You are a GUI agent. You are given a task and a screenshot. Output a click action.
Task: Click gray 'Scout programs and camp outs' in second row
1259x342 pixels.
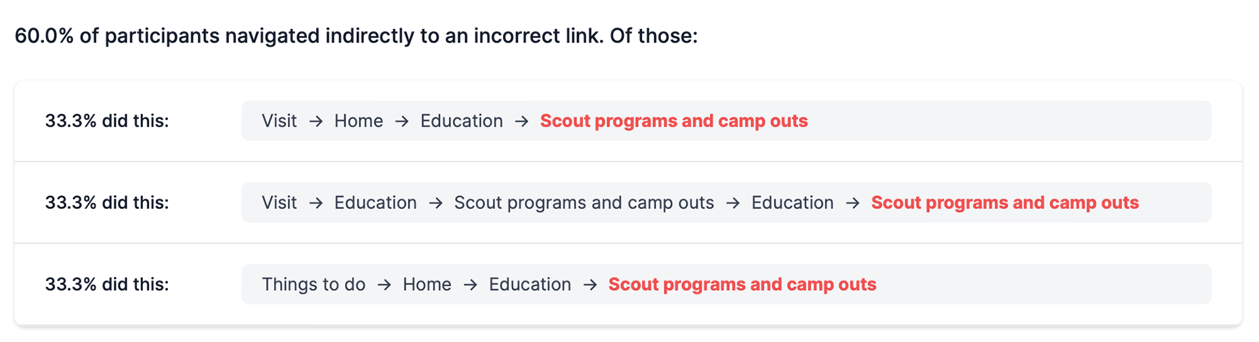[x=584, y=203]
